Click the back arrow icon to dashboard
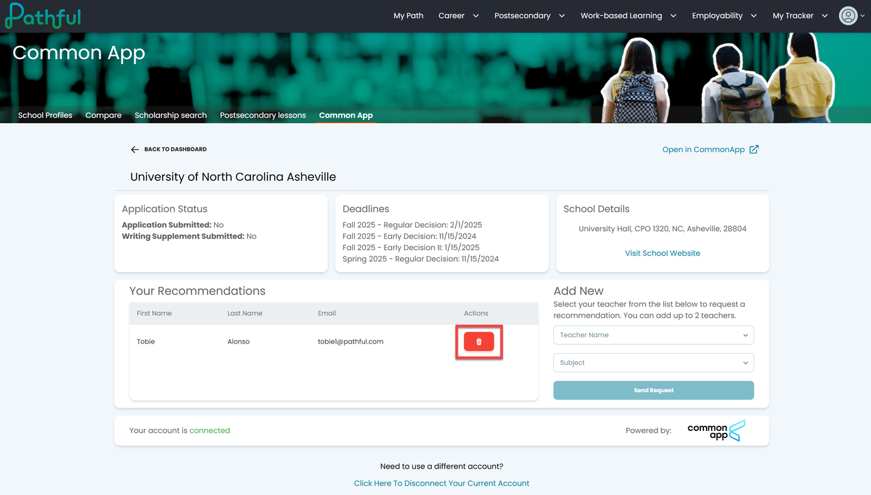 pyautogui.click(x=135, y=150)
